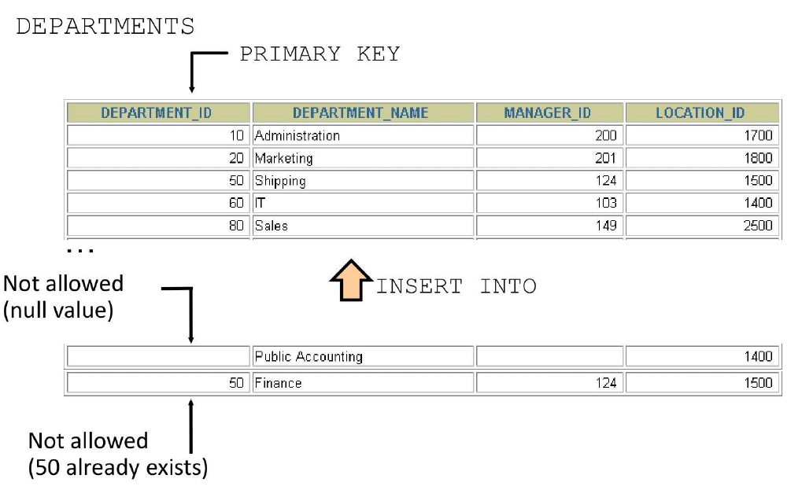Screen dimensions: 802x486
Task: Select the Public Accounting name cell
Action: [363, 356]
